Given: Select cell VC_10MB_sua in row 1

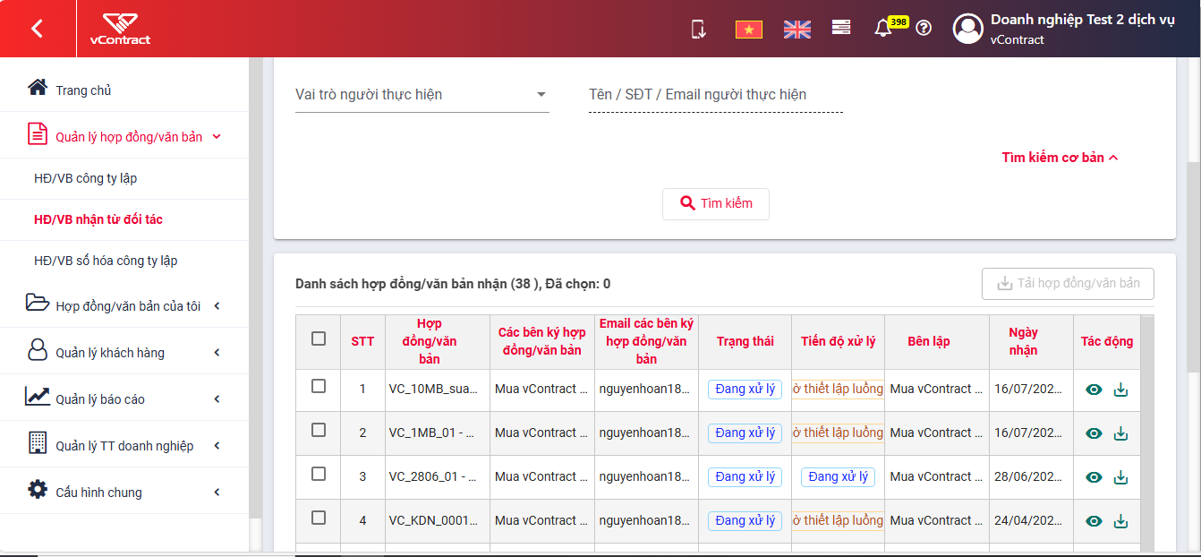Looking at the screenshot, I should (x=438, y=390).
